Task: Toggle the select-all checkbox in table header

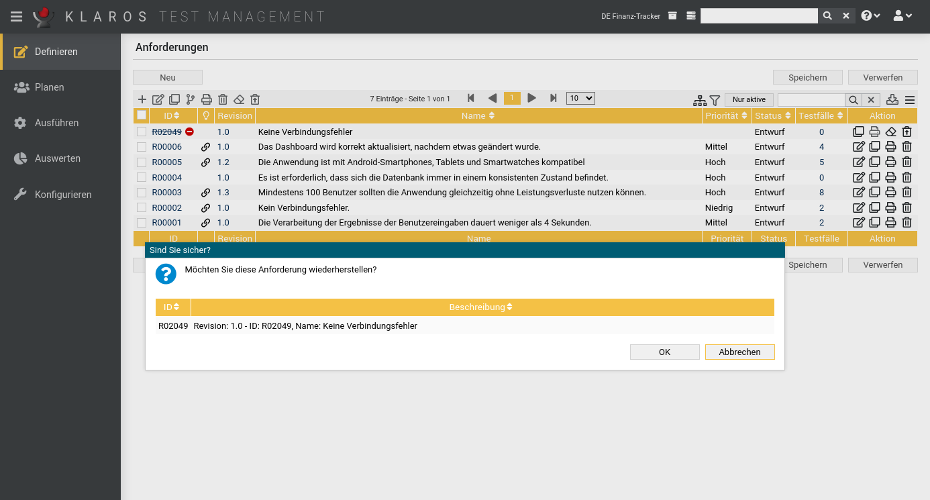Action: (x=142, y=115)
